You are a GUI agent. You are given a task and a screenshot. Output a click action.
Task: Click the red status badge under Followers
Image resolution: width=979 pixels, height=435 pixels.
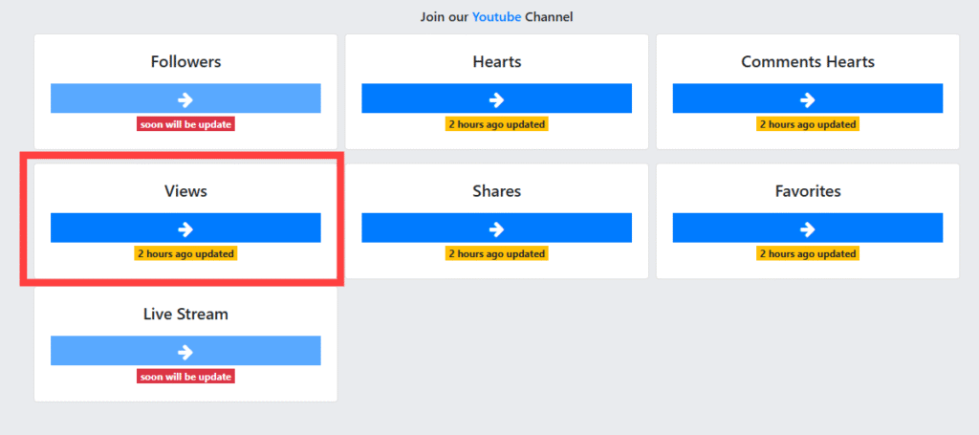click(x=185, y=124)
